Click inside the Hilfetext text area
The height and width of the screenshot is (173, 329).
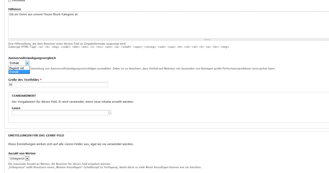tap(161, 26)
